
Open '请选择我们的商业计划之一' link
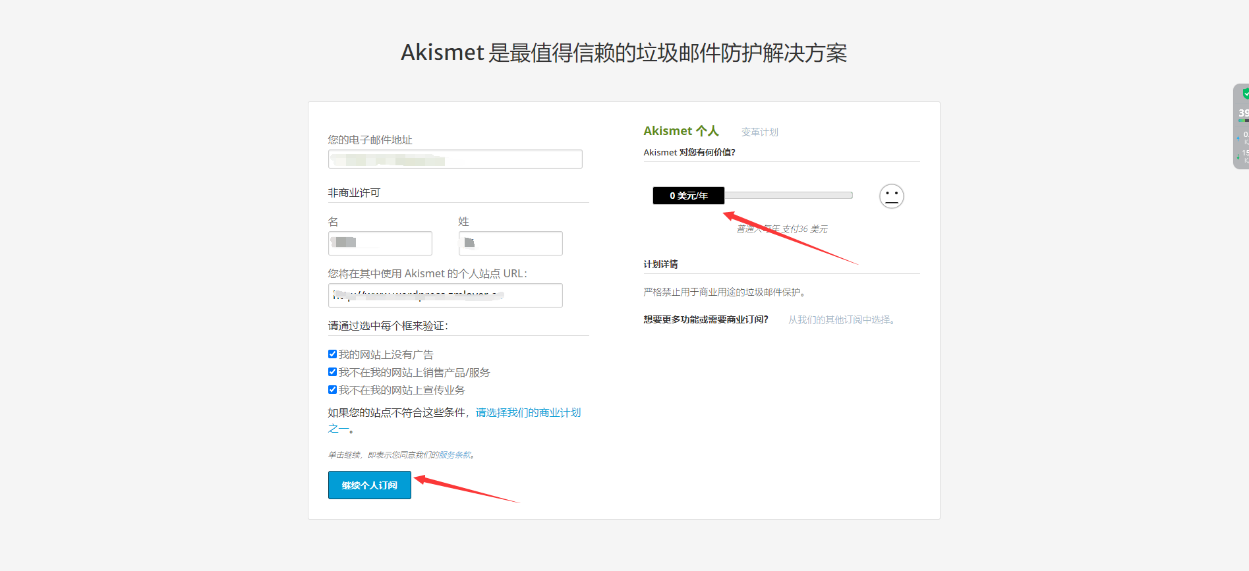[528, 413]
